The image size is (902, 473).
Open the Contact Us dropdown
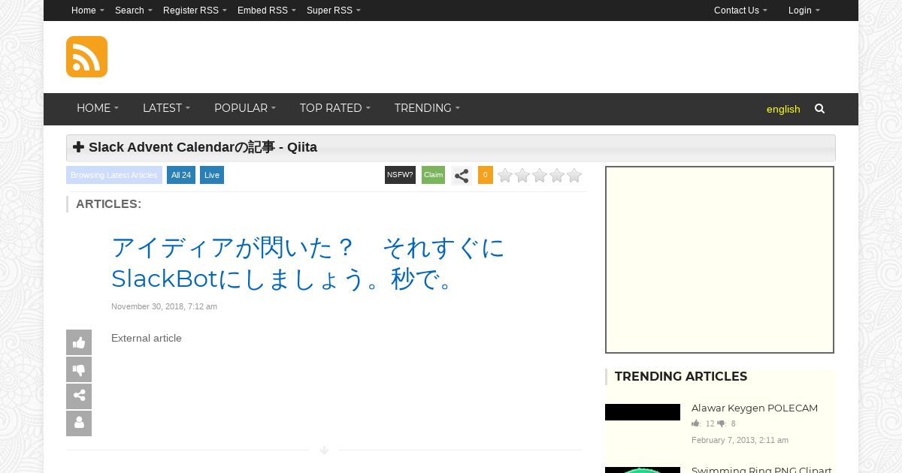point(740,11)
